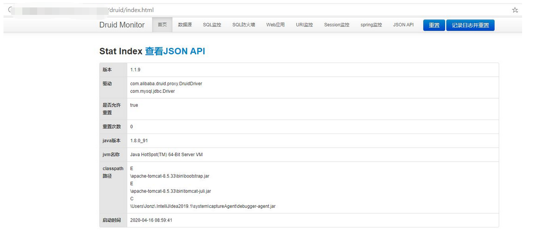Switch to the spring监控 tab
Image resolution: width=535 pixels, height=238 pixels.
pyautogui.click(x=371, y=25)
